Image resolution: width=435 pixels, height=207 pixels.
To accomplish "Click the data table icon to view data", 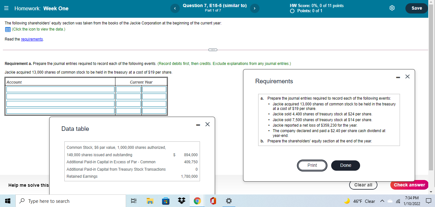I will pyautogui.click(x=7, y=29).
